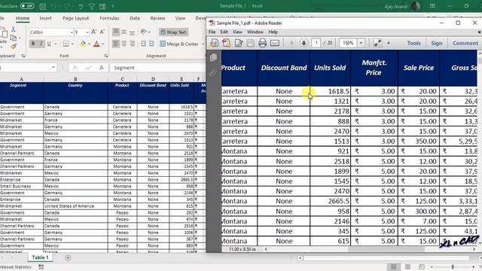The height and width of the screenshot is (271, 482).
Task: Go to next page with down arrow
Action: pos(304,43)
